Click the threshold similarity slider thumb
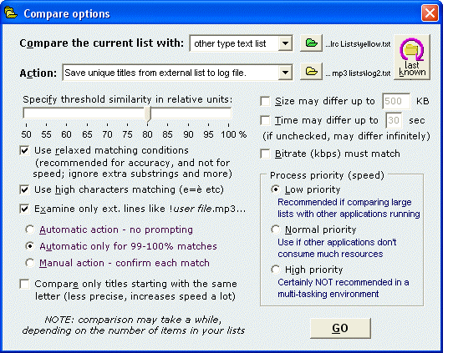 click(x=148, y=114)
